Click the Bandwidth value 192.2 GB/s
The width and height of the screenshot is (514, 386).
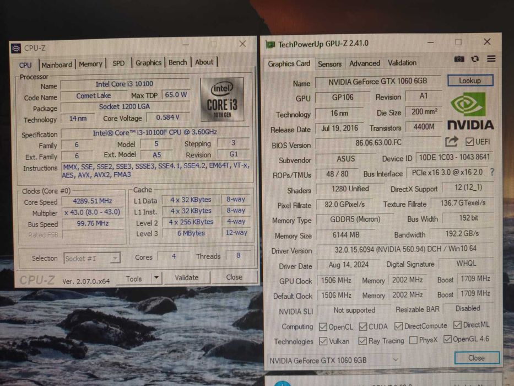(462, 234)
